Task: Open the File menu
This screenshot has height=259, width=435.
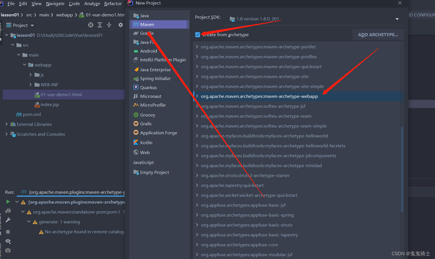Action: pos(11,3)
